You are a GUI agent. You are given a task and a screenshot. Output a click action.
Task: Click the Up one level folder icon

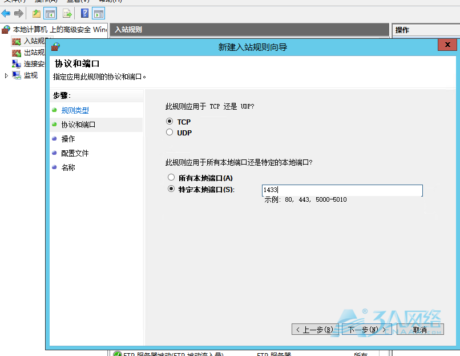point(37,13)
